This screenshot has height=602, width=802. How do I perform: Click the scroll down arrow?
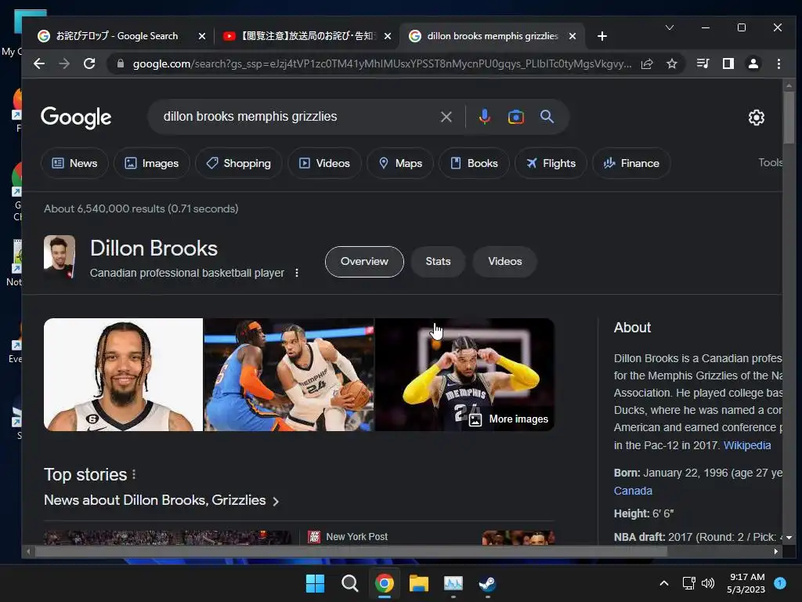(788, 538)
